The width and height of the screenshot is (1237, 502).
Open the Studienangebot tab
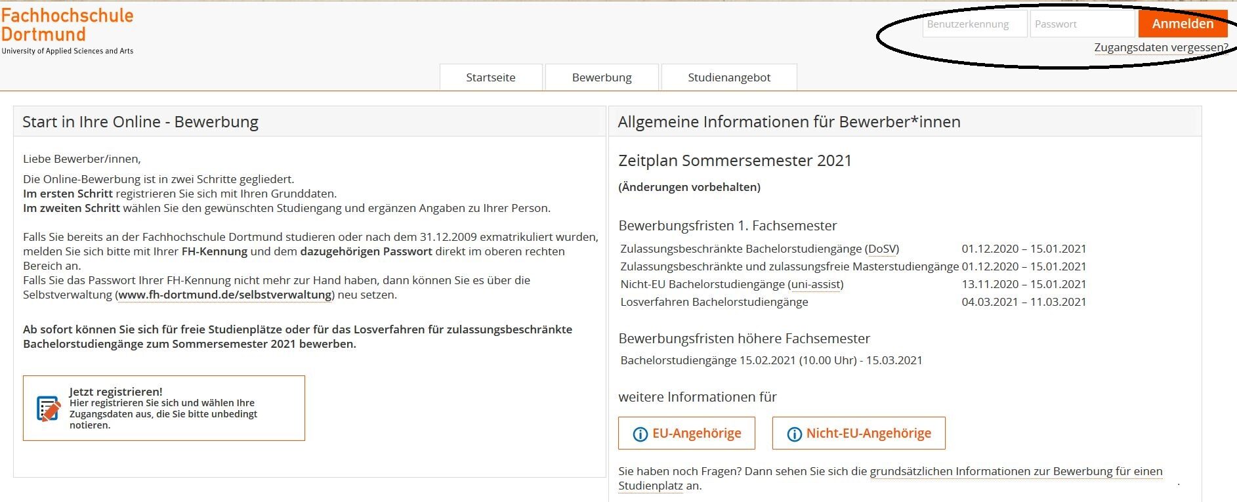pos(729,77)
